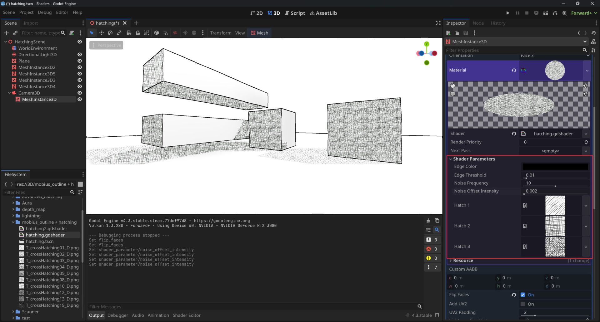This screenshot has width=600, height=322.
Task: Click the Stop running project button
Action: pyautogui.click(x=527, y=13)
